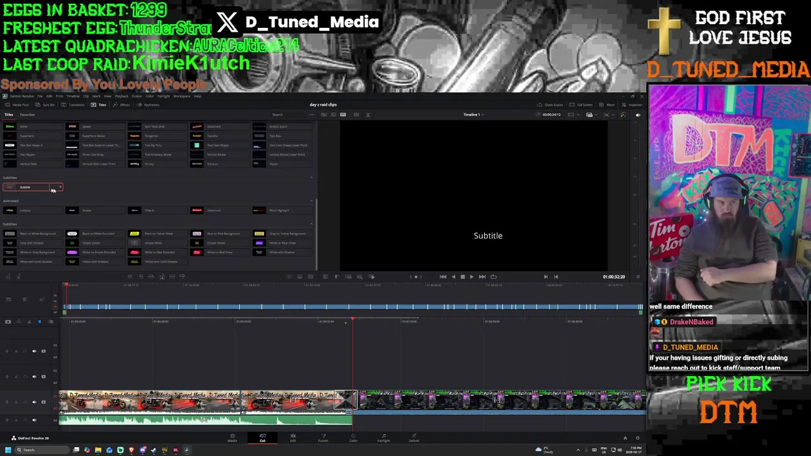Switch to the Color page
This screenshot has height=456, width=811.
[x=354, y=438]
